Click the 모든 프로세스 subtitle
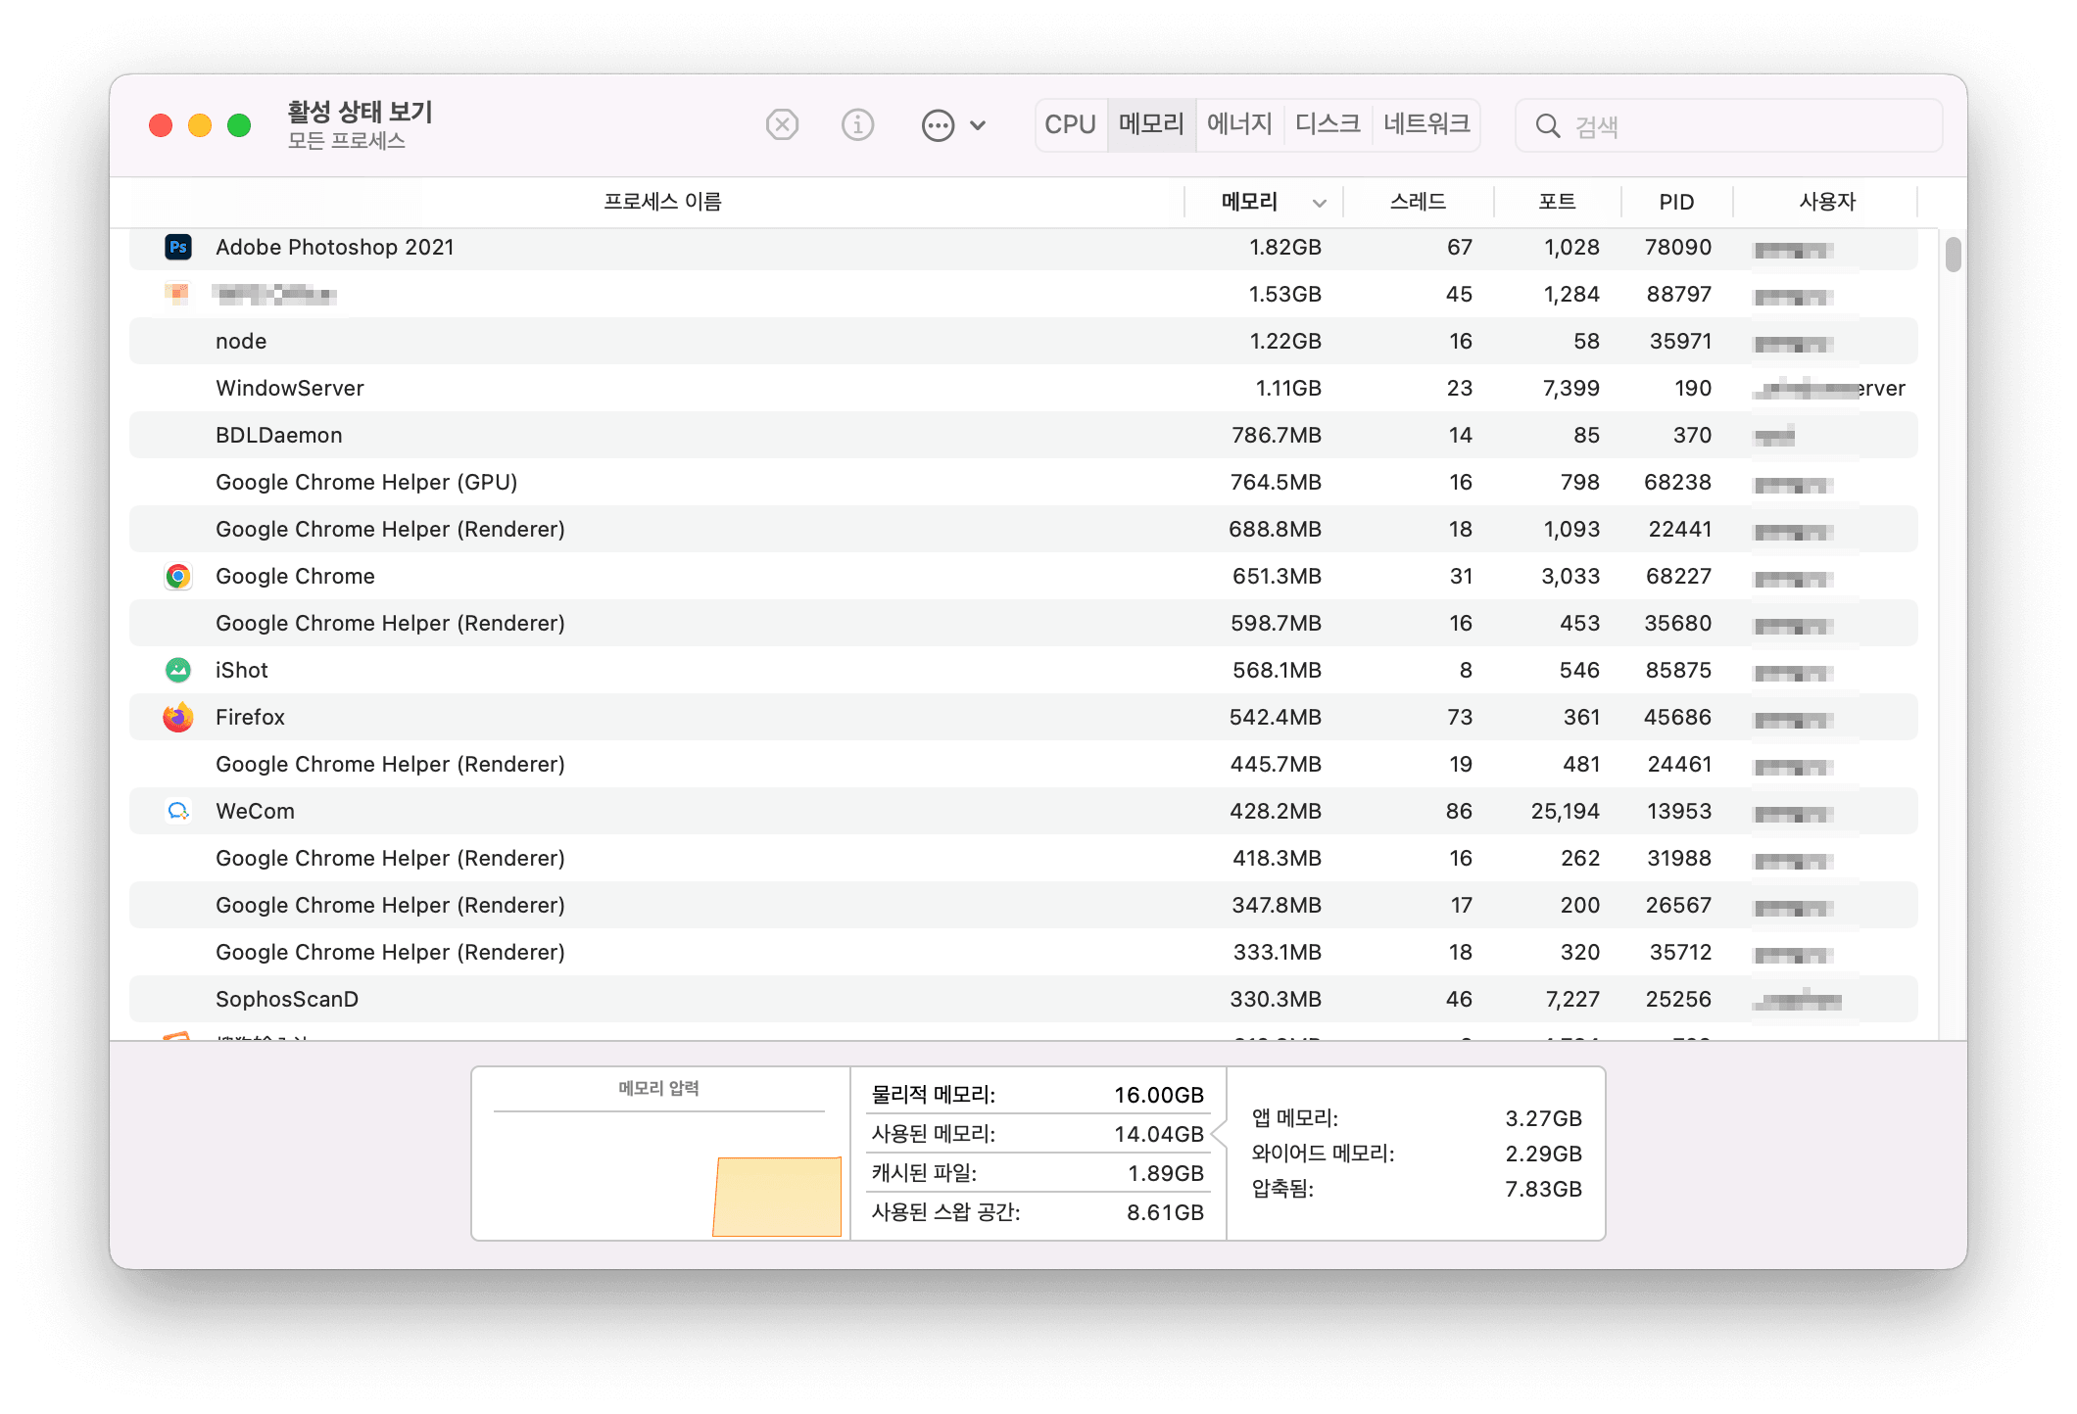This screenshot has height=1414, width=2077. [x=346, y=141]
